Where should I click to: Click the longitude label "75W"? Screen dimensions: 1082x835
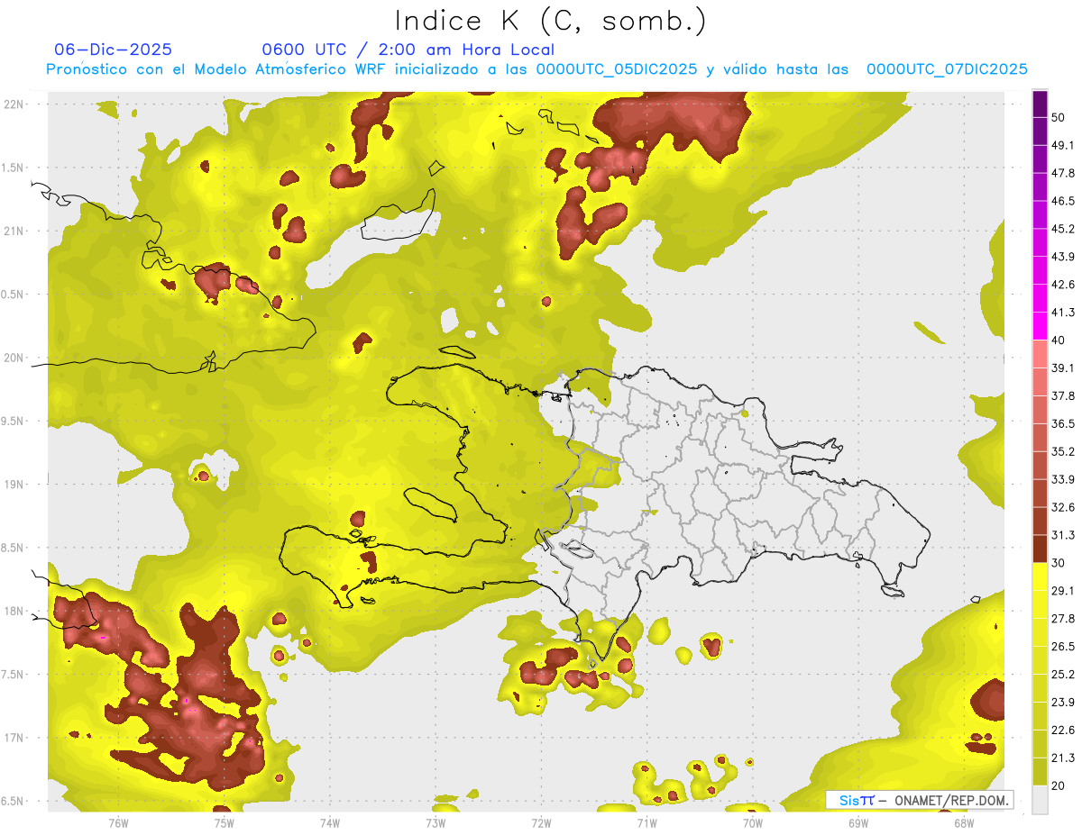224,823
